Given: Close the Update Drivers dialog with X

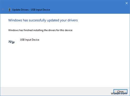Looking at the screenshot, I should [127, 3].
